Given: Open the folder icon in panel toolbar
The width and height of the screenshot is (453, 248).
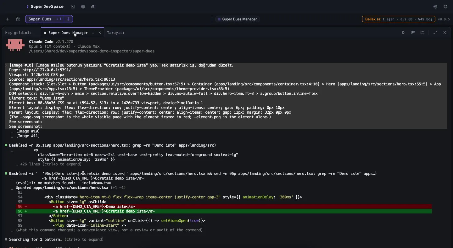Looking at the screenshot, I should [x=422, y=33].
